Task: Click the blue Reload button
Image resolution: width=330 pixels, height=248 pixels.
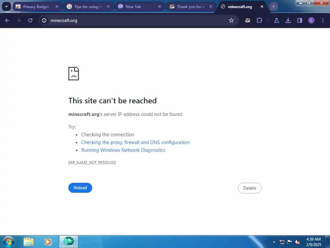Action: point(80,188)
